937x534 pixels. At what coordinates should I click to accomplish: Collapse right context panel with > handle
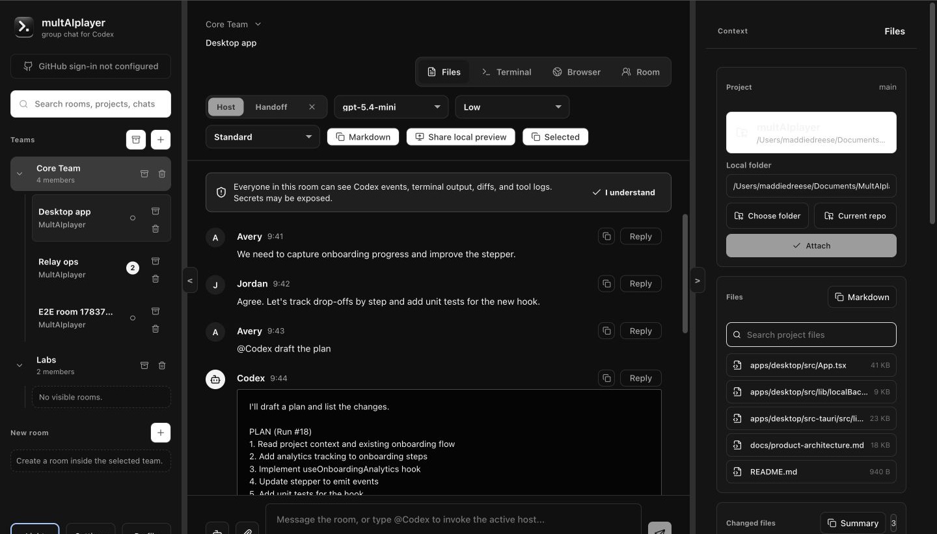(x=697, y=280)
